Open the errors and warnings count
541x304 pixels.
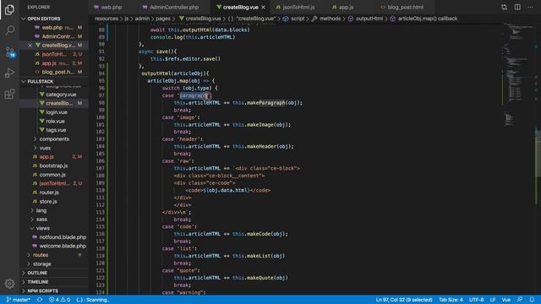pos(59,300)
